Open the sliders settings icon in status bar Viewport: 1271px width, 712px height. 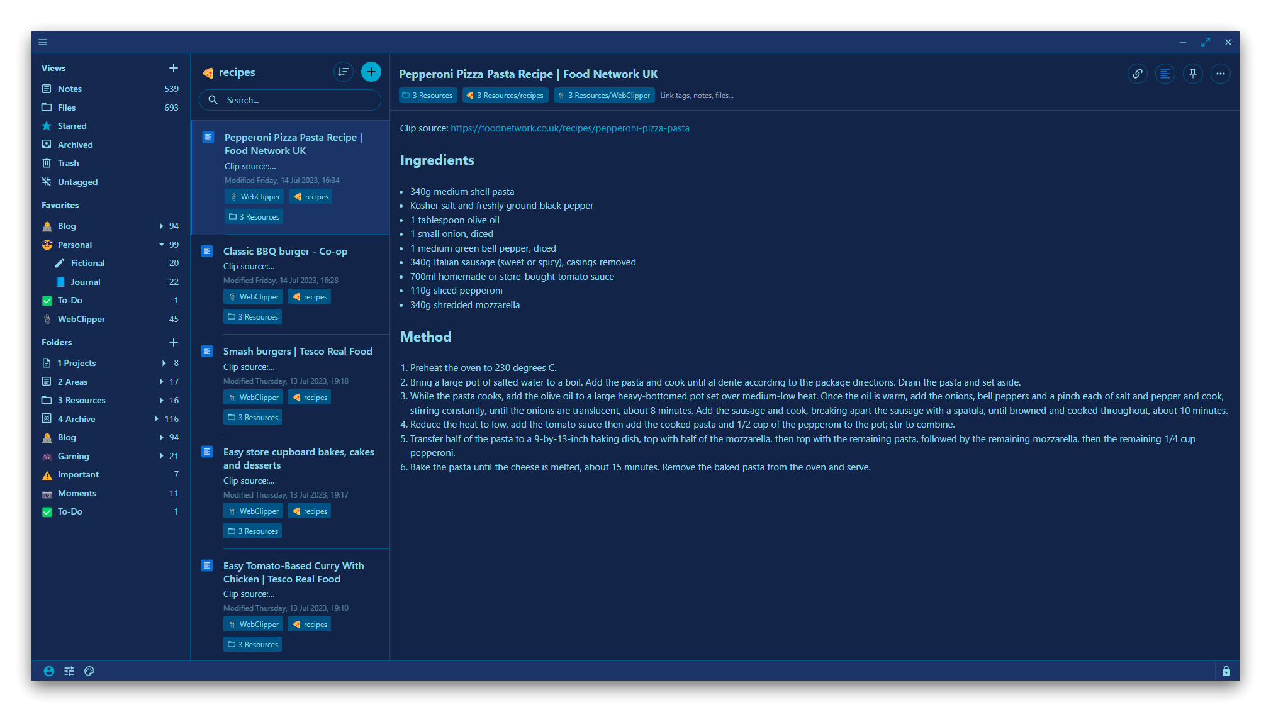click(x=69, y=671)
